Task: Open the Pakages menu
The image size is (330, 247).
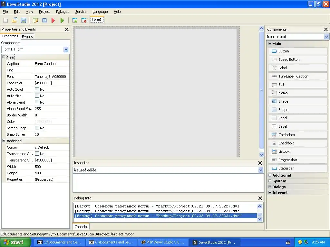Action: click(x=63, y=12)
